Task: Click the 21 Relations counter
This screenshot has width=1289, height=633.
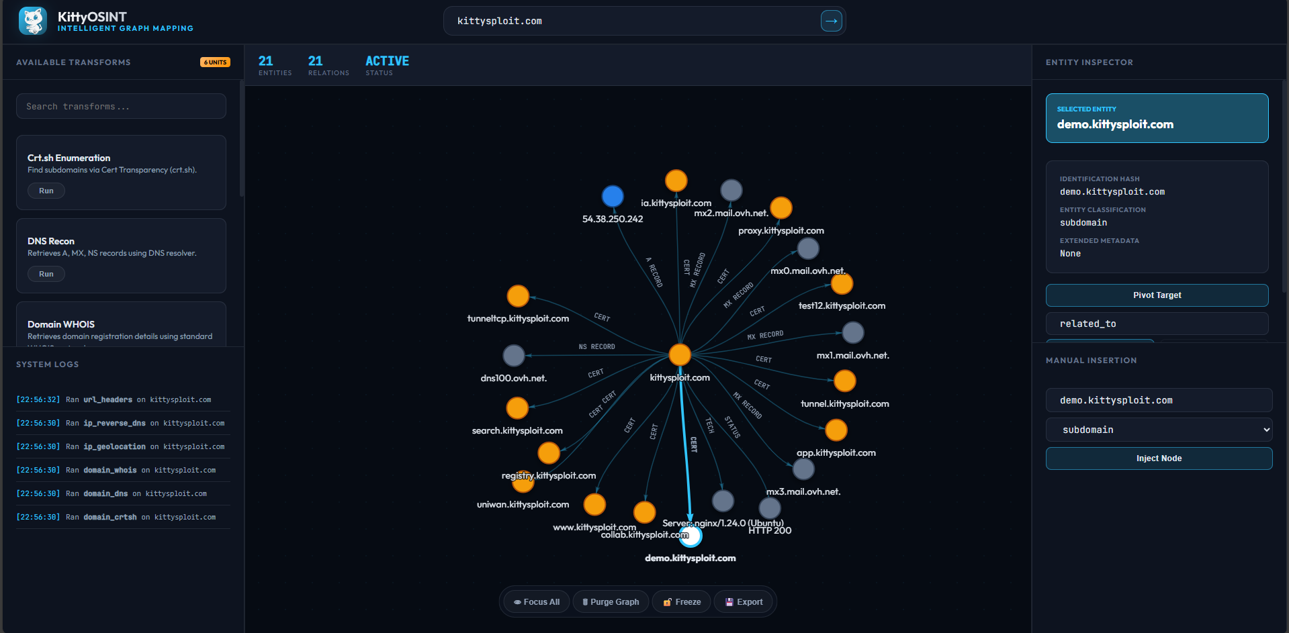Action: click(x=328, y=65)
